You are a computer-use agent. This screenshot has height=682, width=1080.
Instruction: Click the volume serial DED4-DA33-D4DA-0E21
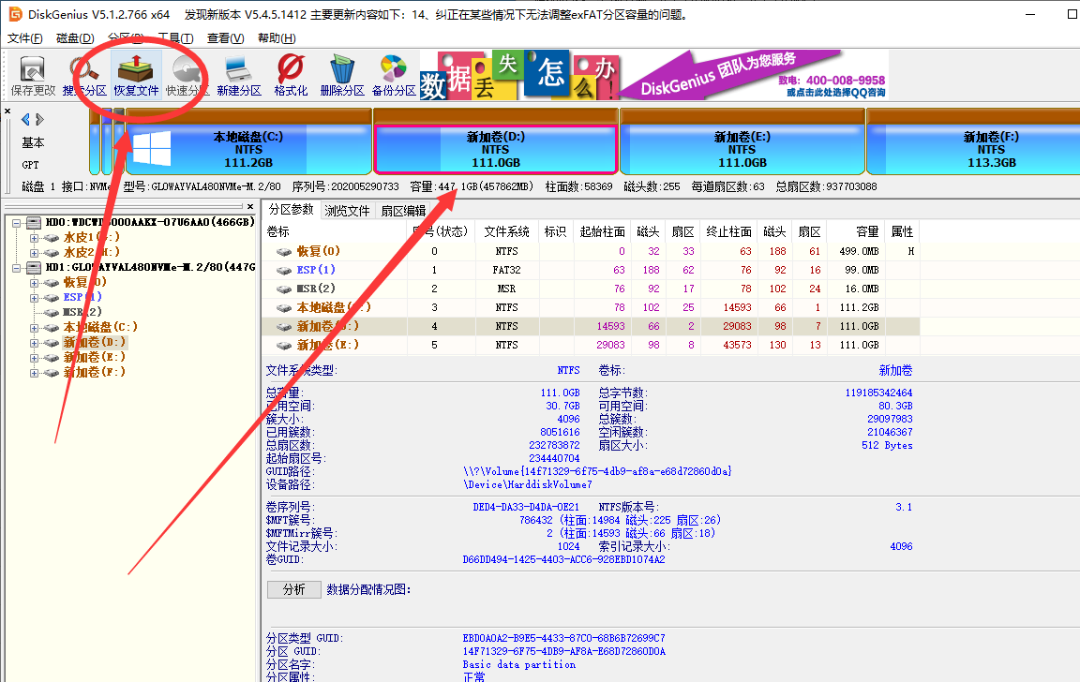pos(526,507)
